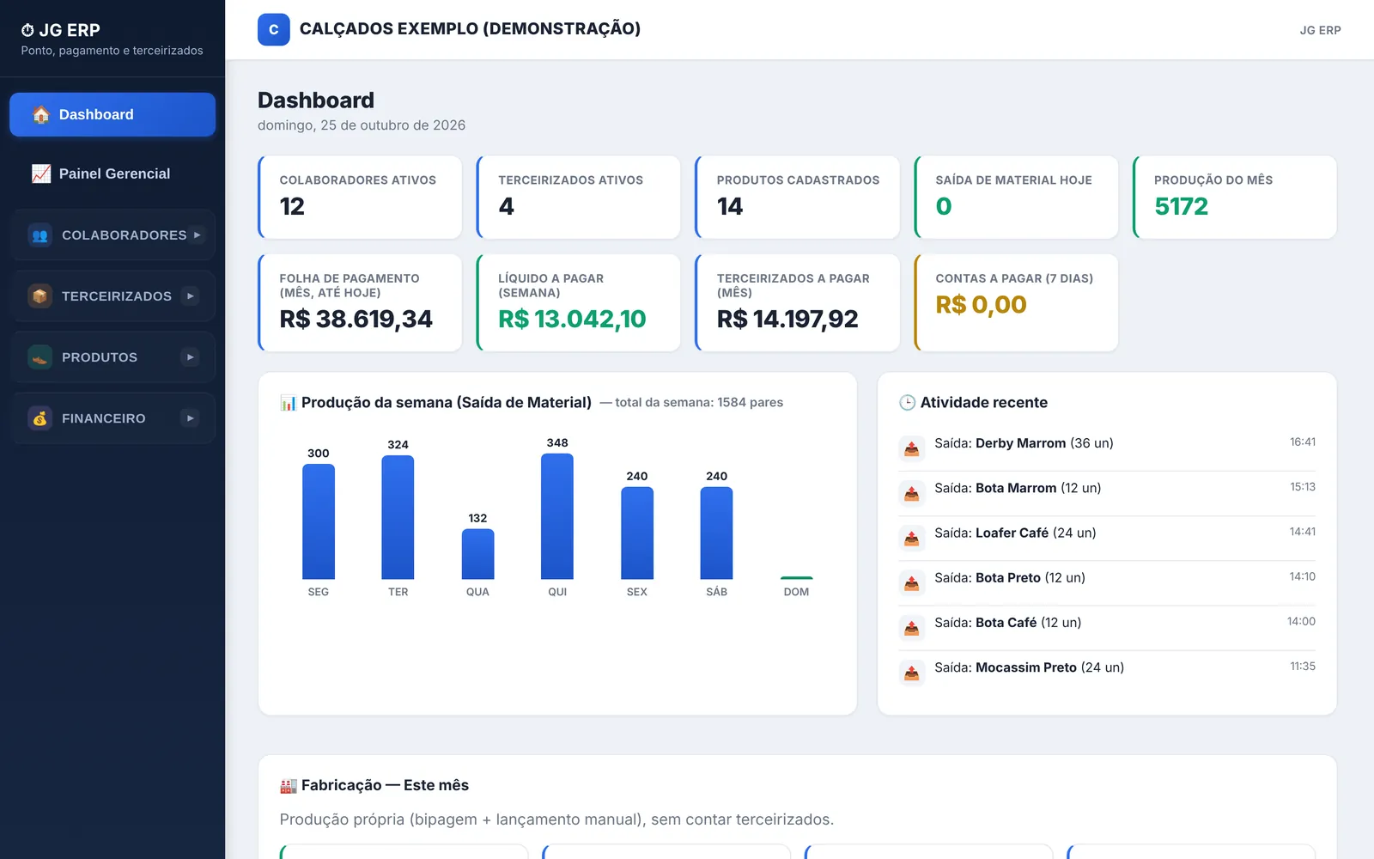This screenshot has width=1374, height=859.
Task: Click the R$ 13.042,10 líquido value
Action: 572,319
